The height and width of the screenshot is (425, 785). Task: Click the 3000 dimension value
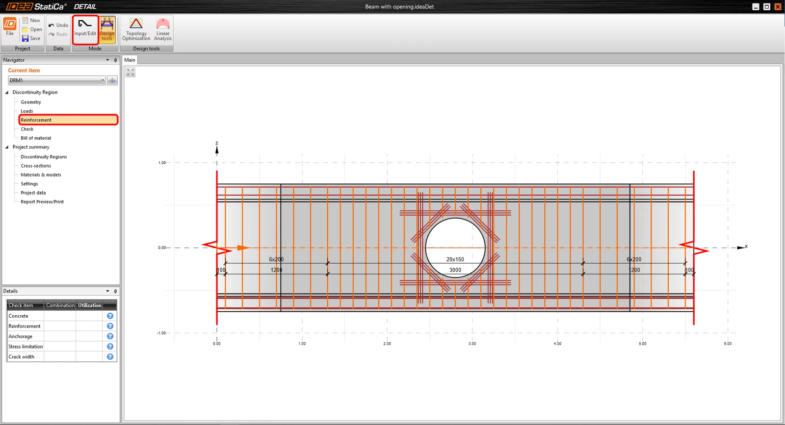point(455,270)
